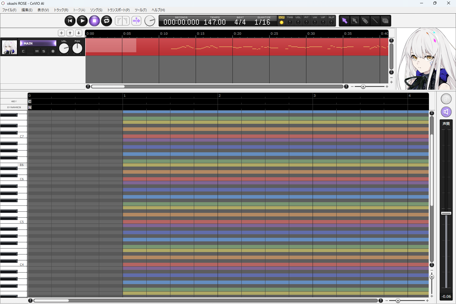This screenshot has width=456, height=304.
Task: Enable the PIT pitch edit mode
Action: 306,22
